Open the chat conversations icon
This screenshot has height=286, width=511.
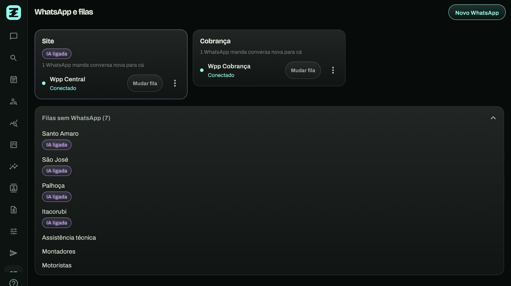13,36
